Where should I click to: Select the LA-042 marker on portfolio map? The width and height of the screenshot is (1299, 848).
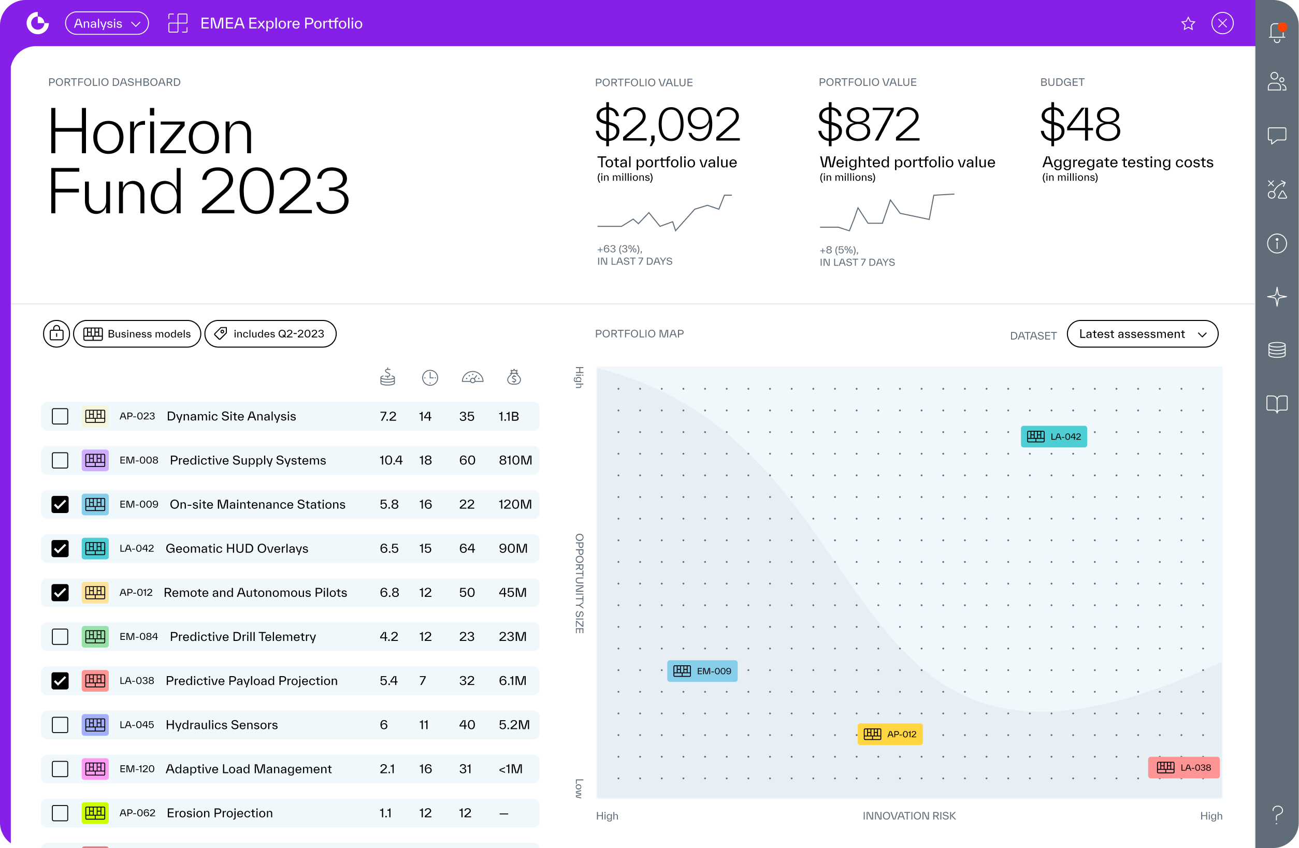(x=1053, y=436)
